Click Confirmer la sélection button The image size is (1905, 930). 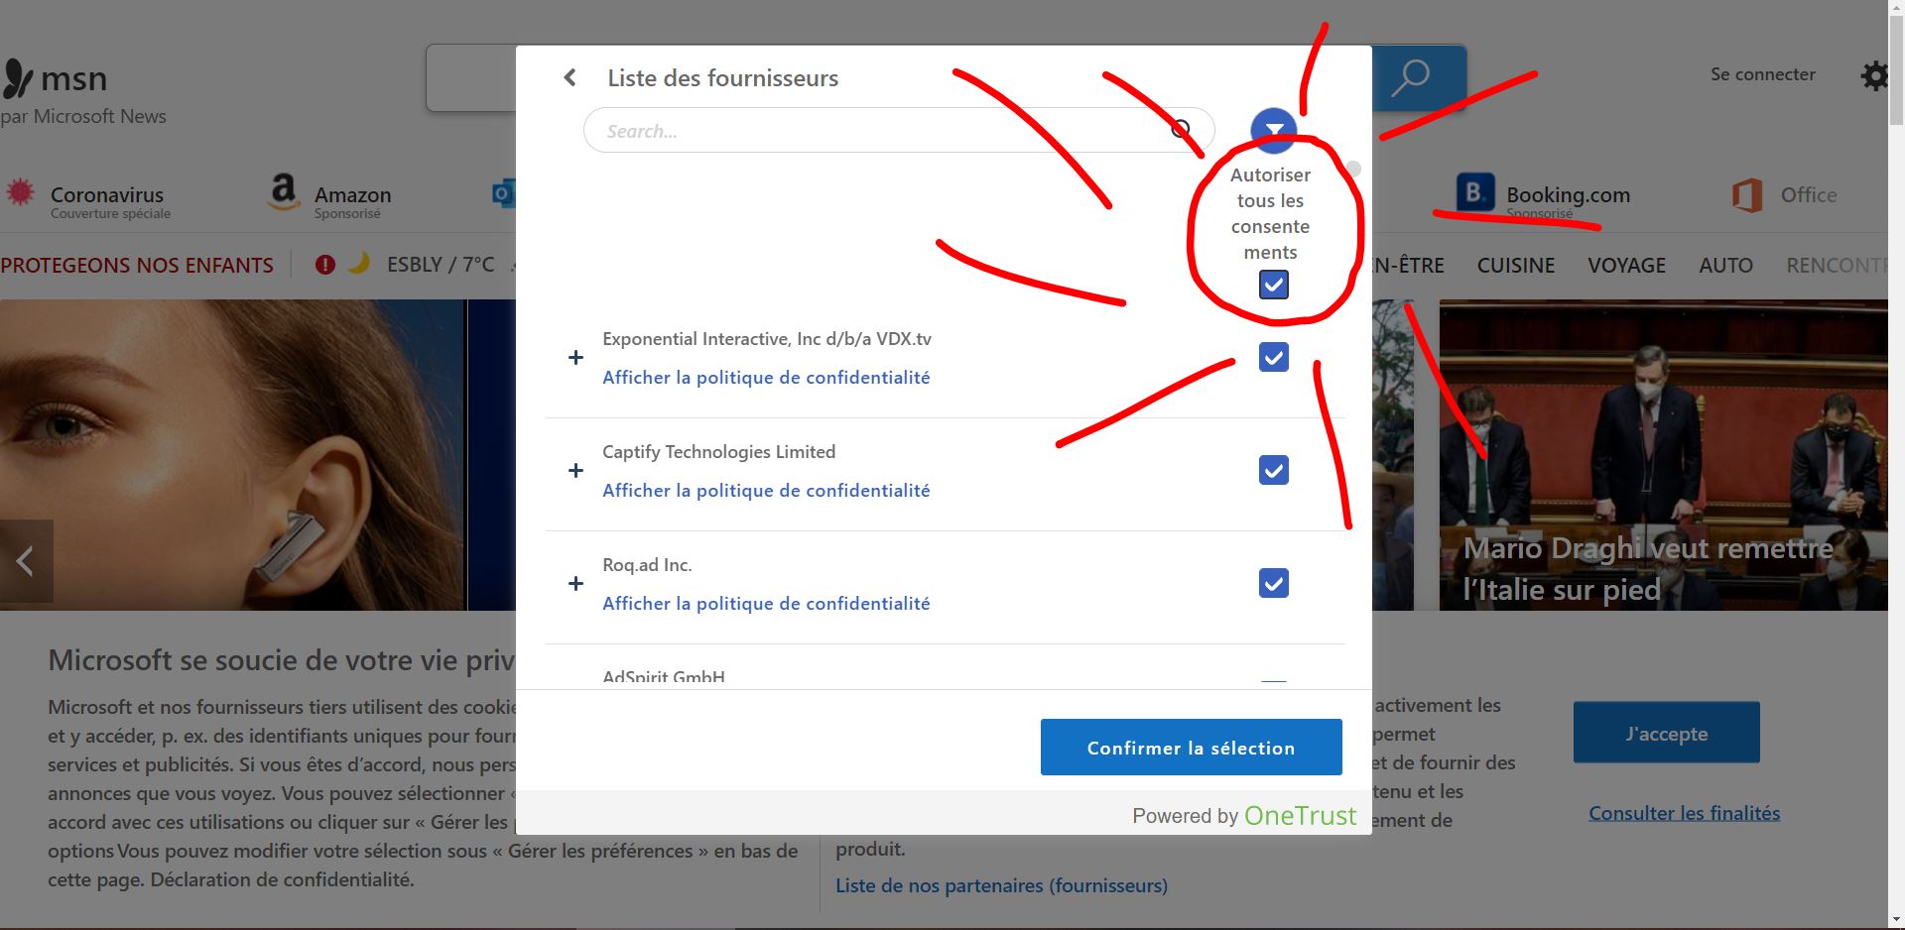coord(1191,748)
